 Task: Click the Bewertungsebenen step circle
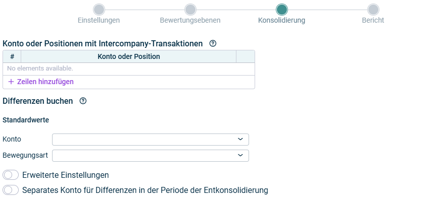190,10
